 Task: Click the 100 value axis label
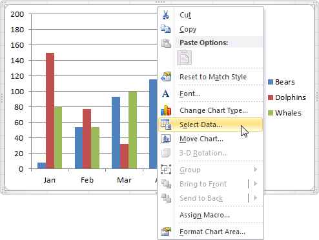(x=17, y=92)
